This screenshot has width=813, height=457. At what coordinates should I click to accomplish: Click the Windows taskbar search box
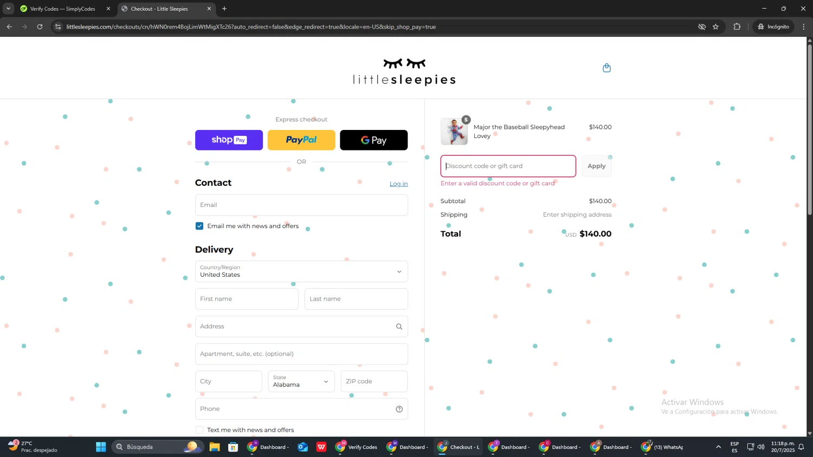[157, 447]
